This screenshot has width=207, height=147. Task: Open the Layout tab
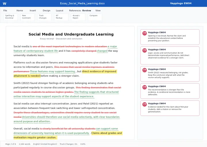click(x=60, y=11)
